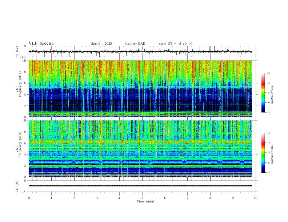The width and height of the screenshot is (288, 222).
Task: Click the '-3' label on upper color scale
Action: point(268,73)
